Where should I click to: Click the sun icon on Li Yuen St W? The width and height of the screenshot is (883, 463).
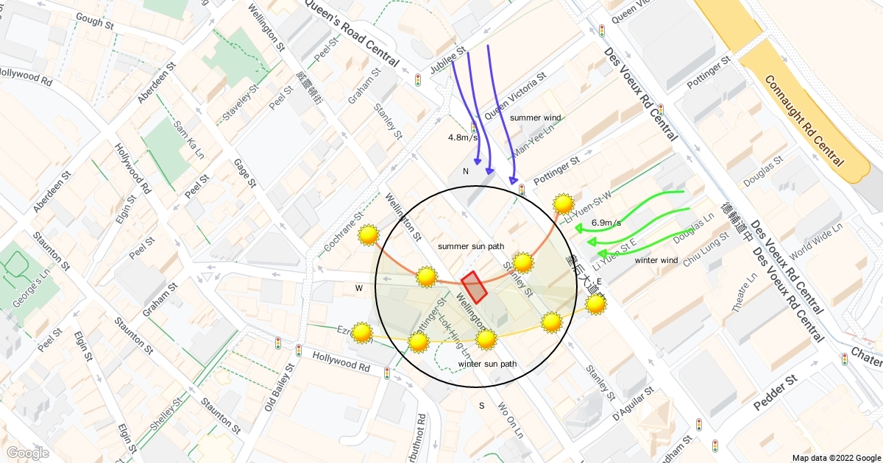tap(564, 204)
